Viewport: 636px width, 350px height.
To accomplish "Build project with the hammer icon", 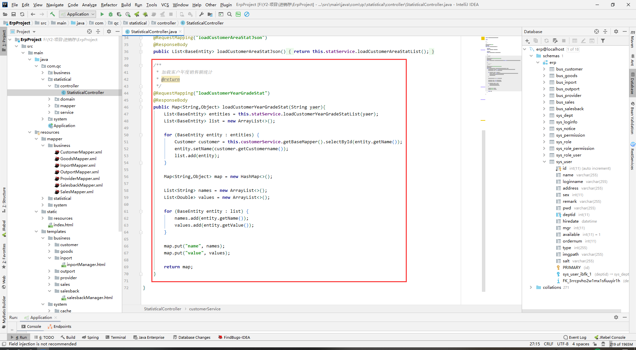I will point(52,14).
